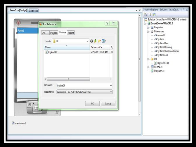196x147 pixels.
Task: Collapse the SmartDeviceWithCF2.0 project node
Action: click(145, 24)
